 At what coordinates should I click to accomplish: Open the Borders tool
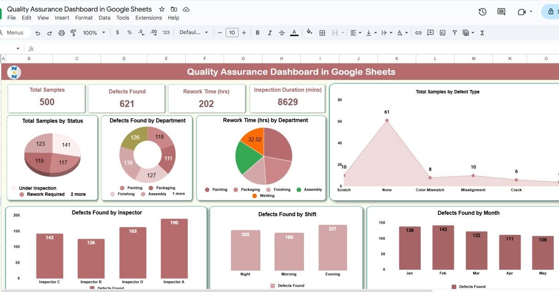coord(322,33)
